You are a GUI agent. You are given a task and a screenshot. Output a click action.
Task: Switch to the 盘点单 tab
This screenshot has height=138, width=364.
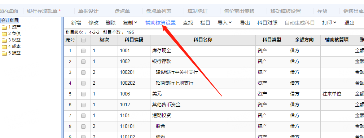122,11
